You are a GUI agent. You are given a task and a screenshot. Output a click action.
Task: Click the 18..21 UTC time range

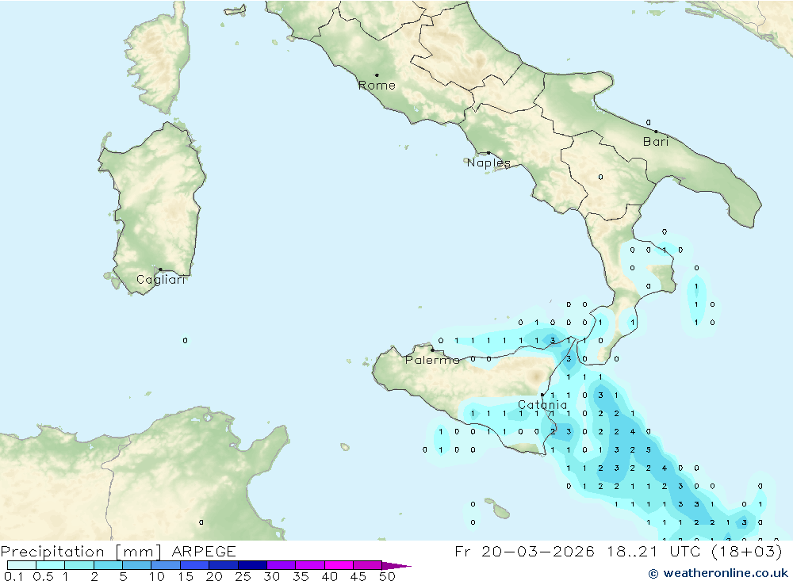click(x=654, y=551)
